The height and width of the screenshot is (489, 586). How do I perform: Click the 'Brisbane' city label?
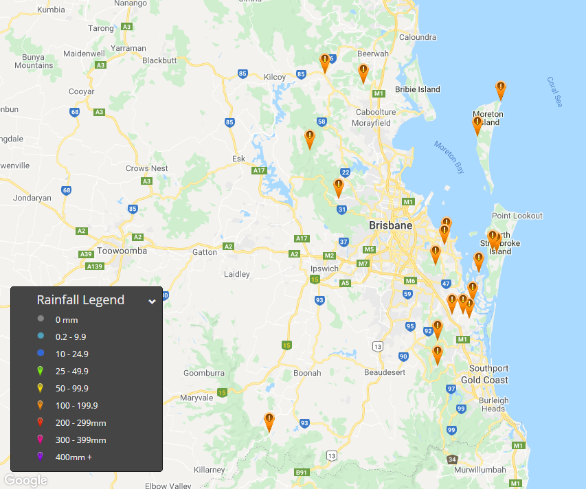click(390, 226)
